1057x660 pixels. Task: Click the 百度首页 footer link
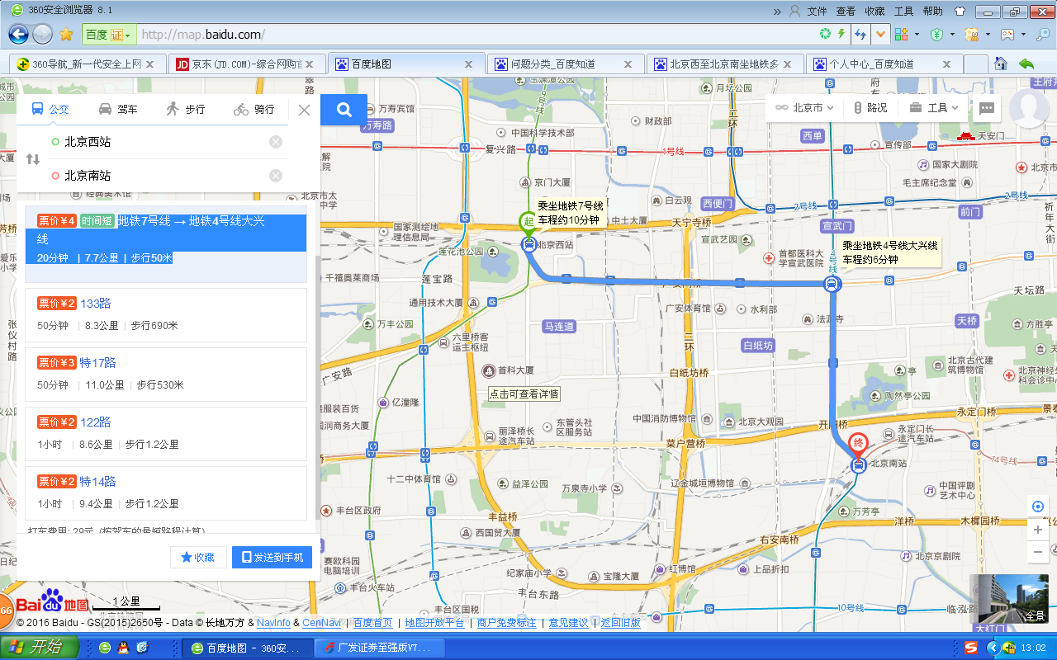click(x=373, y=623)
